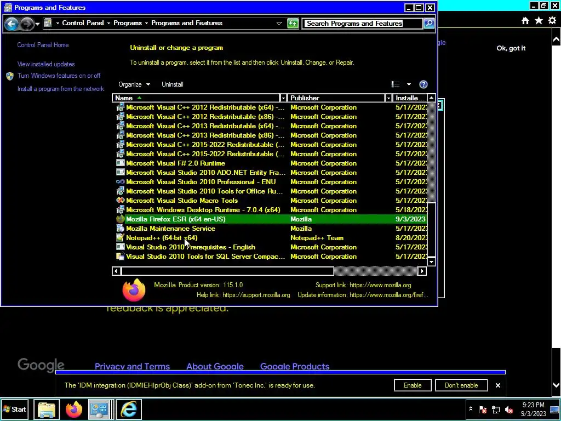Click the muted speaker tray icon
This screenshot has width=561, height=421.
(509, 409)
